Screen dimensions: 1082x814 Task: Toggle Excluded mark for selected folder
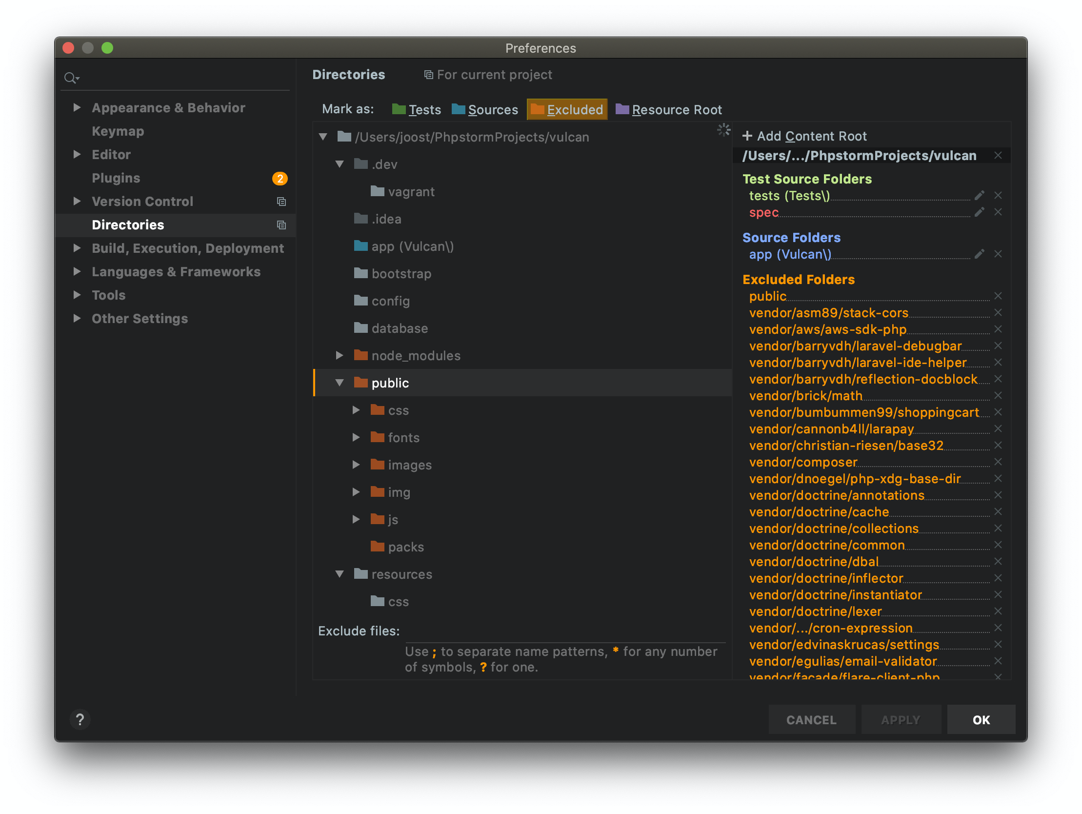click(567, 110)
